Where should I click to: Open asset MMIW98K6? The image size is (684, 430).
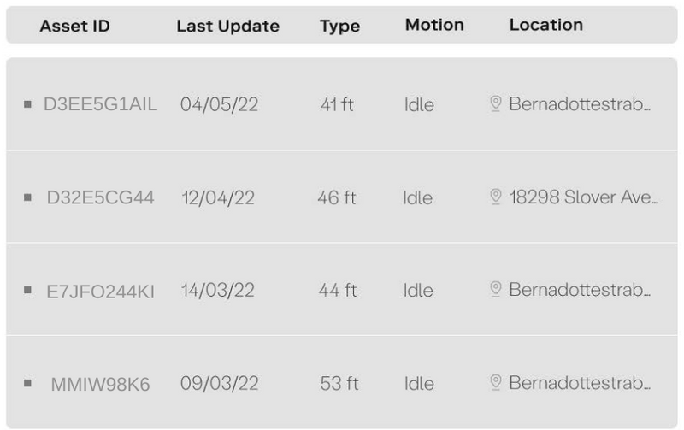(x=100, y=384)
